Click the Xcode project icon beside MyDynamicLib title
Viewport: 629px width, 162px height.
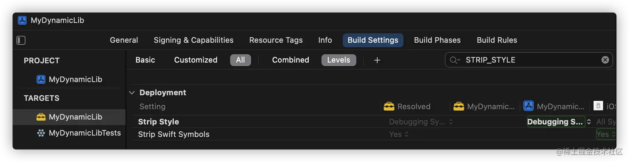pyautogui.click(x=22, y=20)
